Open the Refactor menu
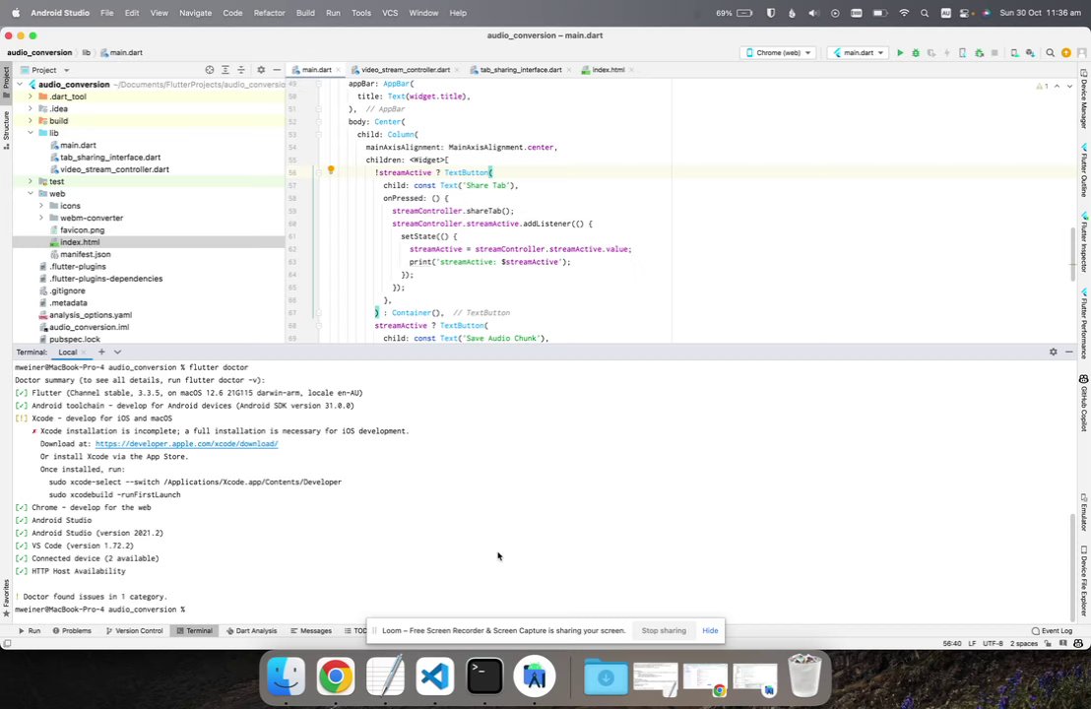1091x709 pixels. point(269,13)
